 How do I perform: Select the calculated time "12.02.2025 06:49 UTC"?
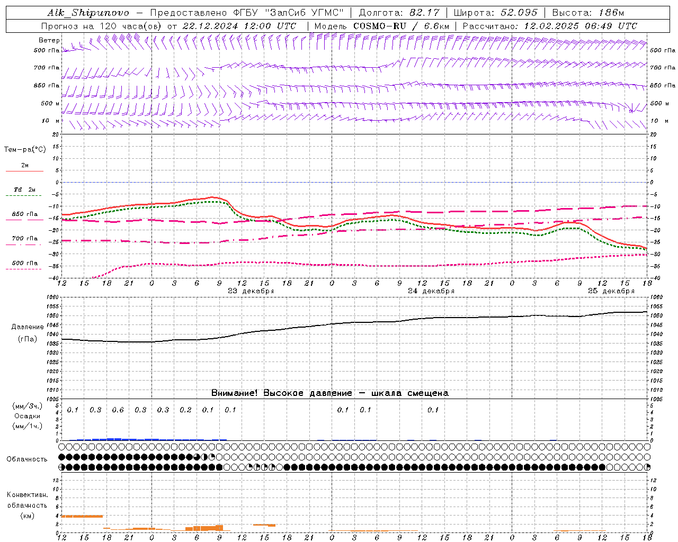581,26
